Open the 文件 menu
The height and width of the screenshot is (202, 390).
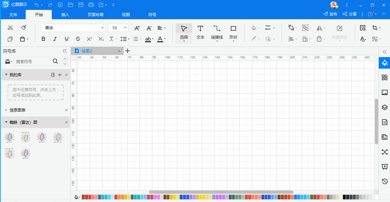click(13, 15)
